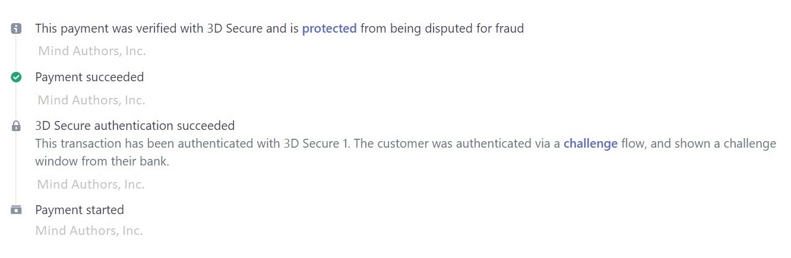Select the "3D Secure authentication succeeded" event title
The height and width of the screenshot is (258, 791).
[x=135, y=126]
